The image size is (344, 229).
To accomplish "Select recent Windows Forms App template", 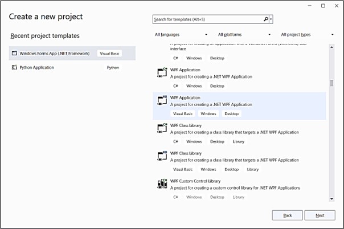I will pyautogui.click(x=72, y=54).
